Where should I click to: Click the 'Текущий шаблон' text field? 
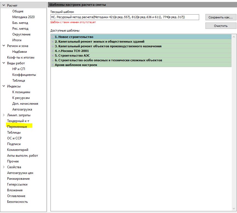[x=125, y=17]
